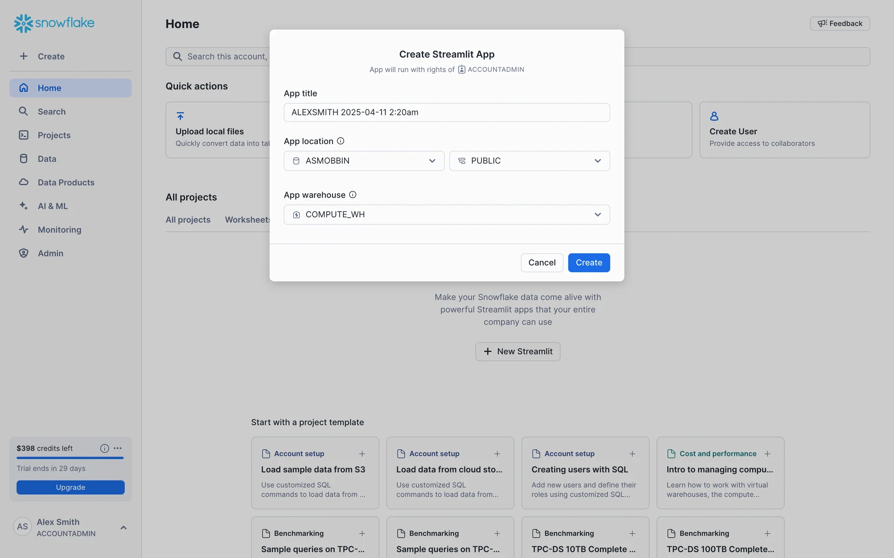Cancel the Create Streamlit App dialog

click(x=542, y=263)
